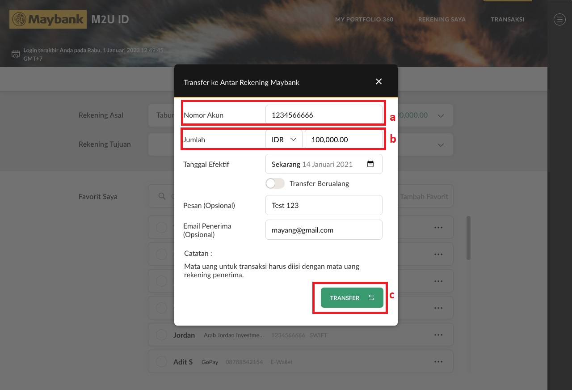
Task: Expand the Rekening Tujuan dropdown chevron
Action: pos(441,145)
